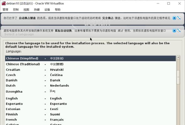Close the VirtualBox window
185x125 pixels.
tap(179, 3)
